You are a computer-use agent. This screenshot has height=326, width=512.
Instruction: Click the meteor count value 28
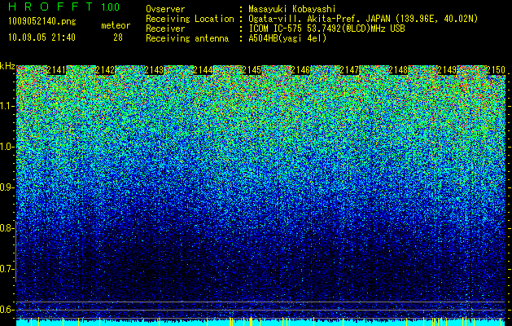tap(118, 37)
